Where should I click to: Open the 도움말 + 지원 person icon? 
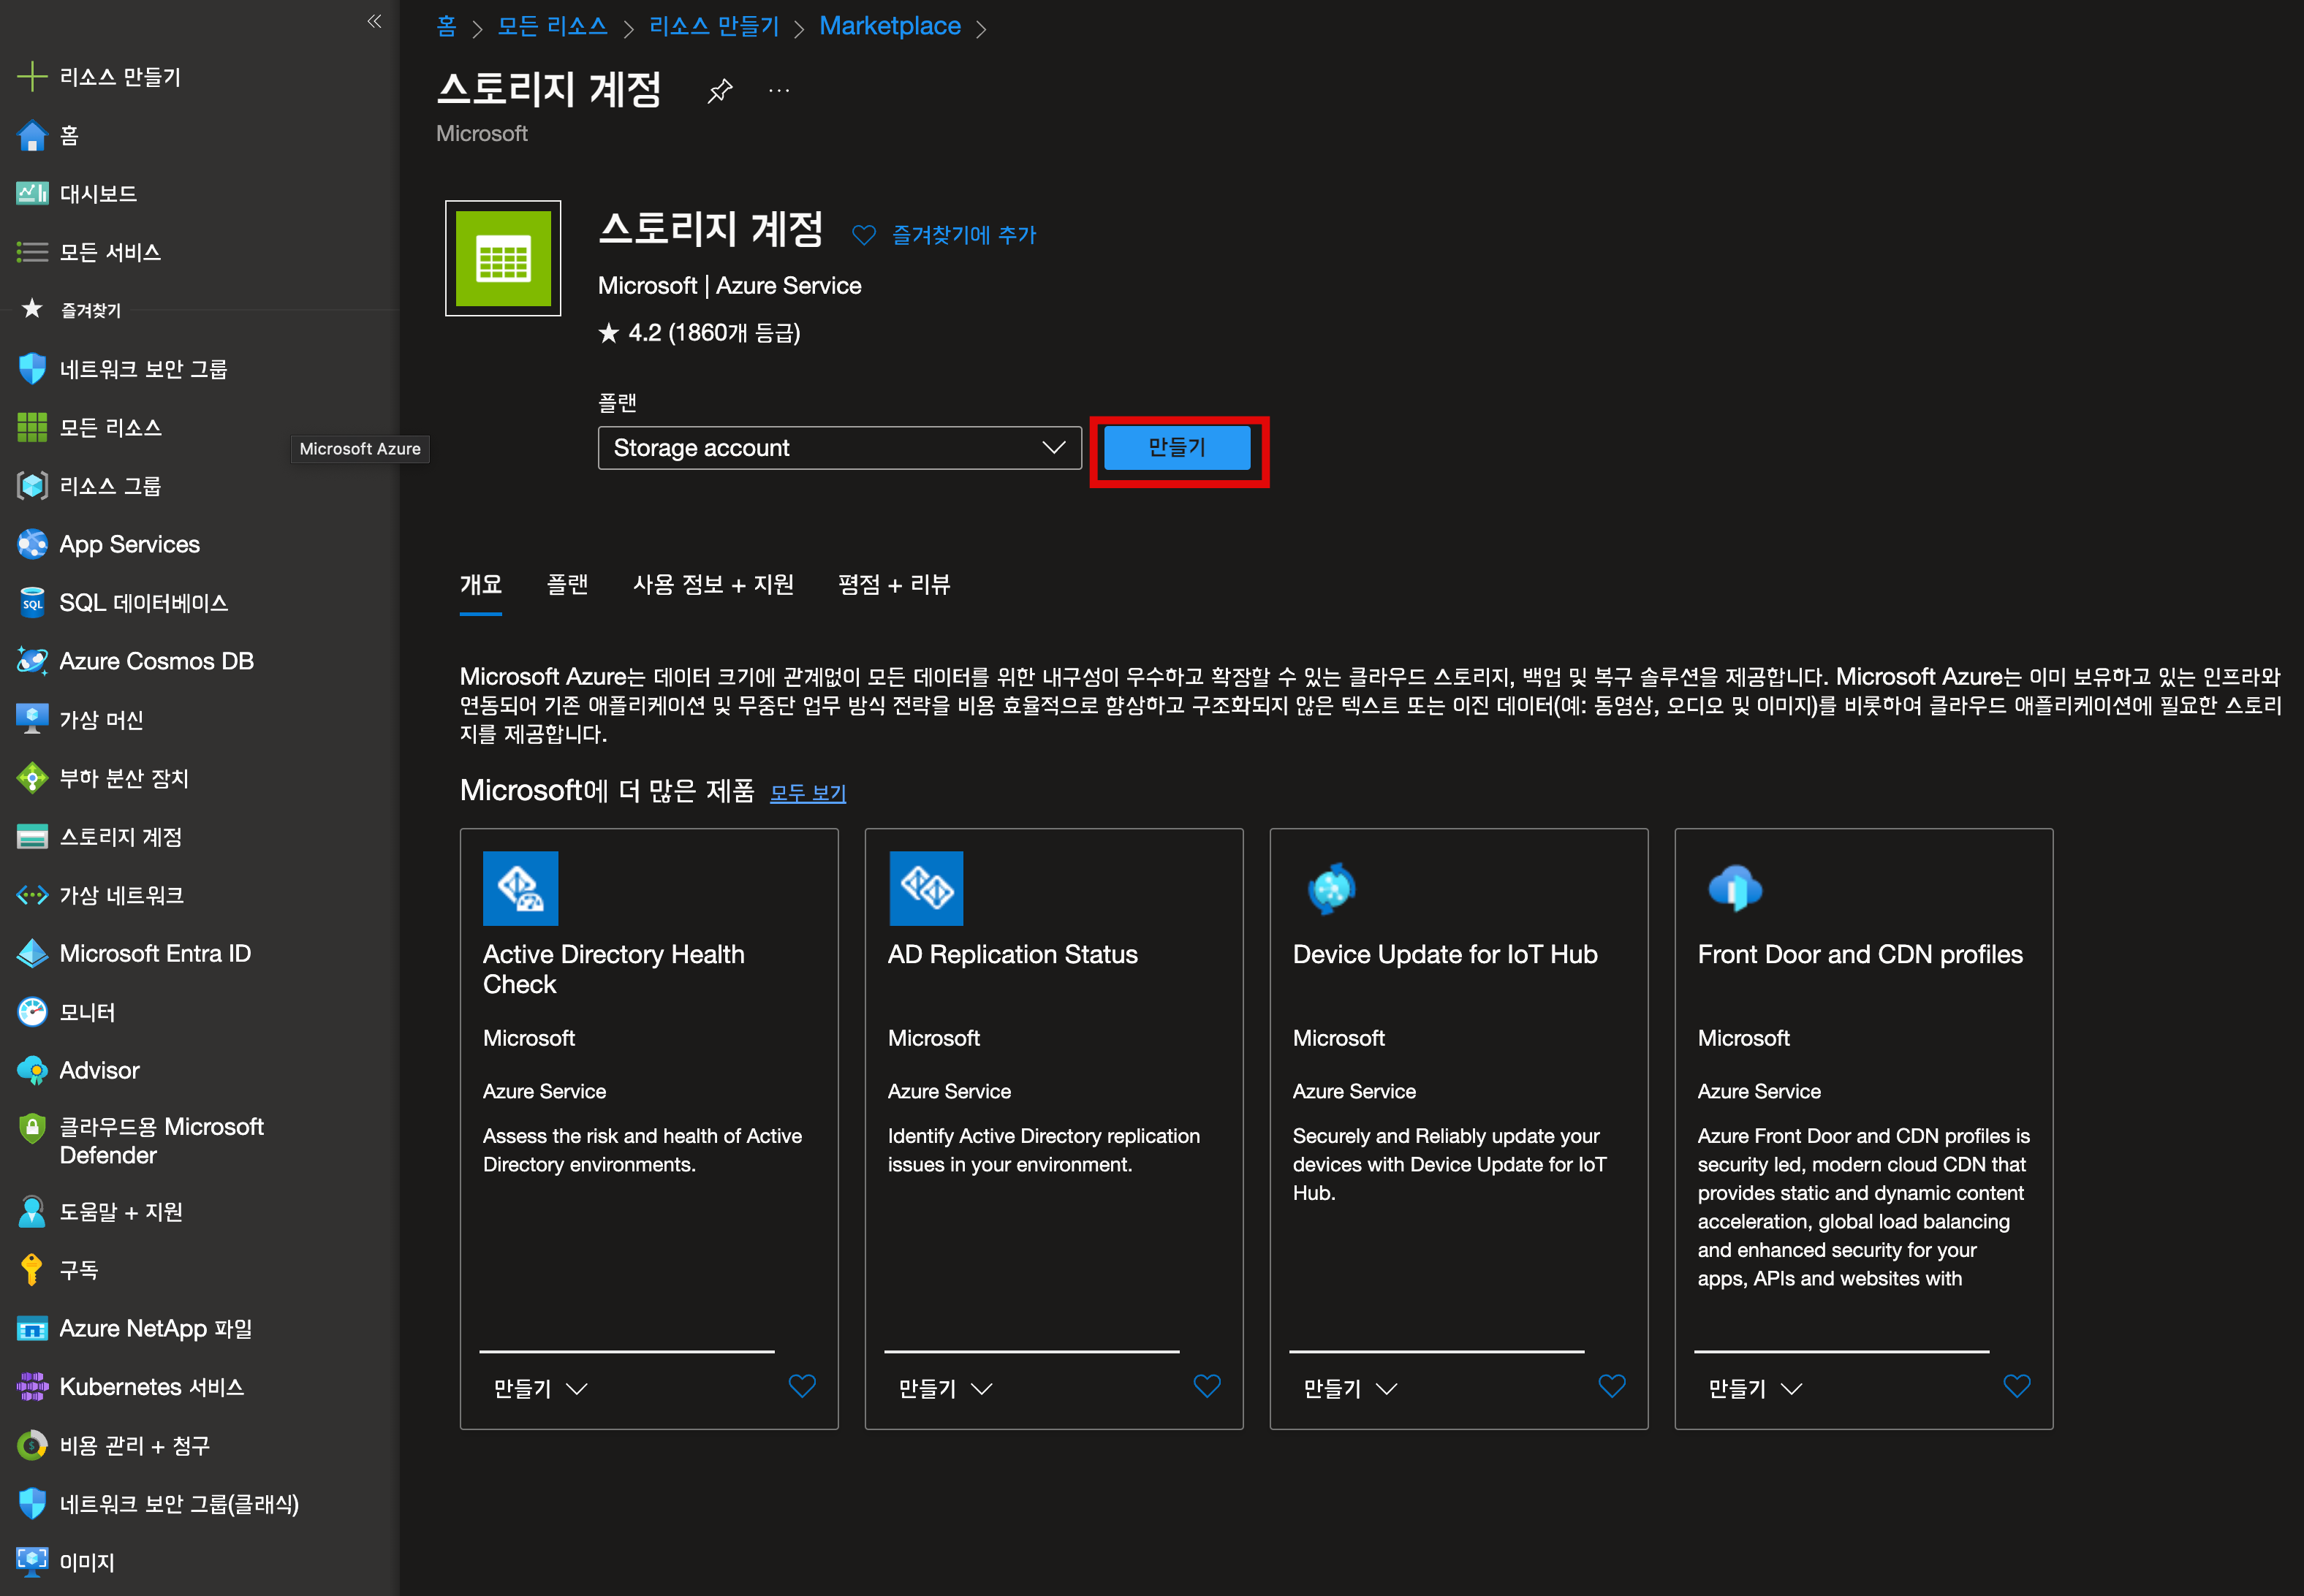click(32, 1211)
